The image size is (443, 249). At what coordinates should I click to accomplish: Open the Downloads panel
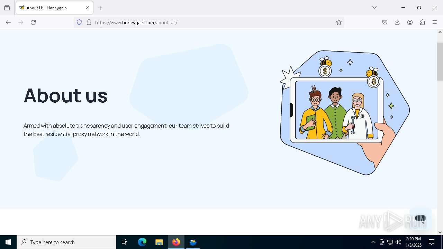(397, 22)
